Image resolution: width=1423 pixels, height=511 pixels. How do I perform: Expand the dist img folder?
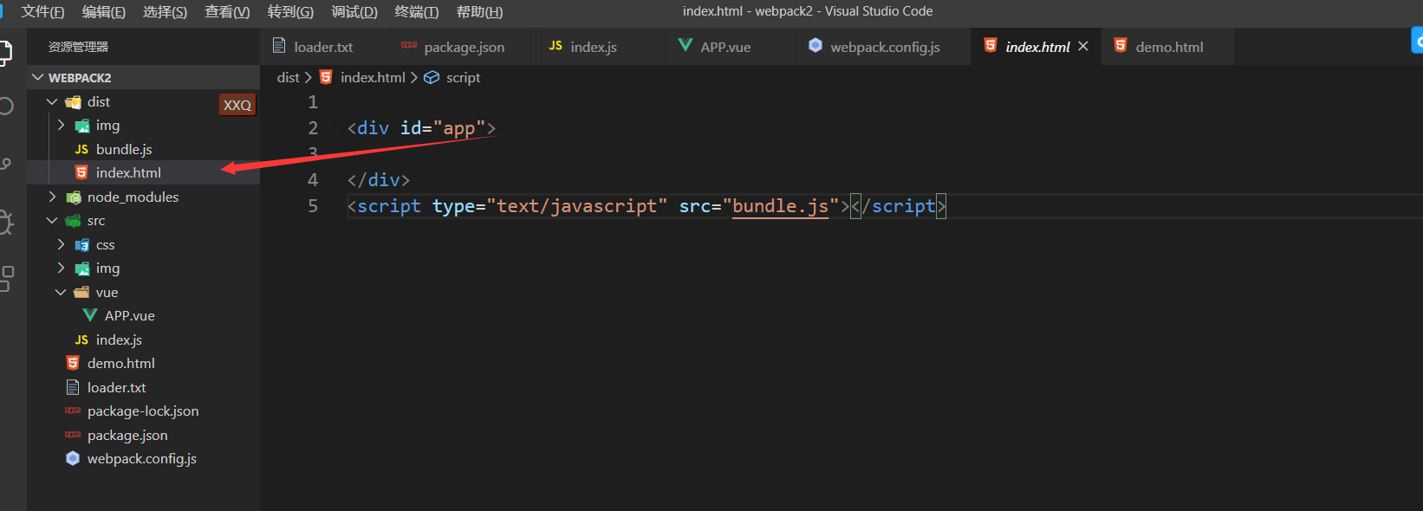click(61, 125)
